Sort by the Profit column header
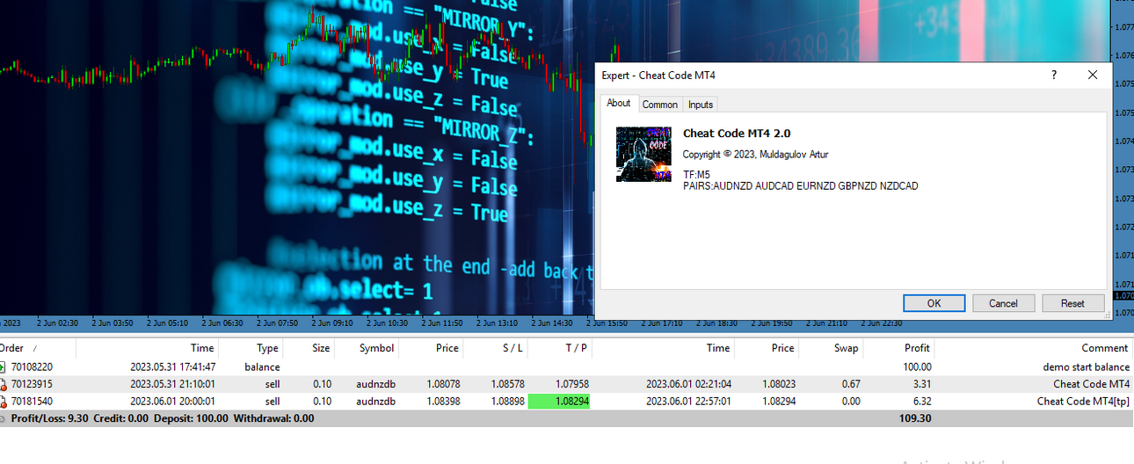 coord(917,348)
